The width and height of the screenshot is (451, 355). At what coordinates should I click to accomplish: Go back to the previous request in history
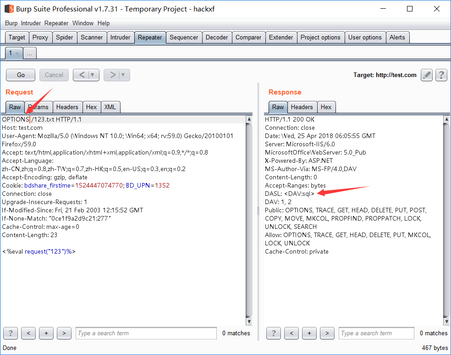click(x=82, y=75)
